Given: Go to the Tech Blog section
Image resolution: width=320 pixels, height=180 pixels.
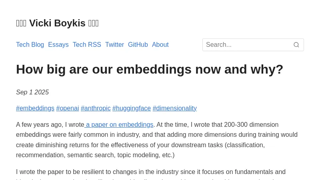Looking at the screenshot, I should pyautogui.click(x=30, y=45).
